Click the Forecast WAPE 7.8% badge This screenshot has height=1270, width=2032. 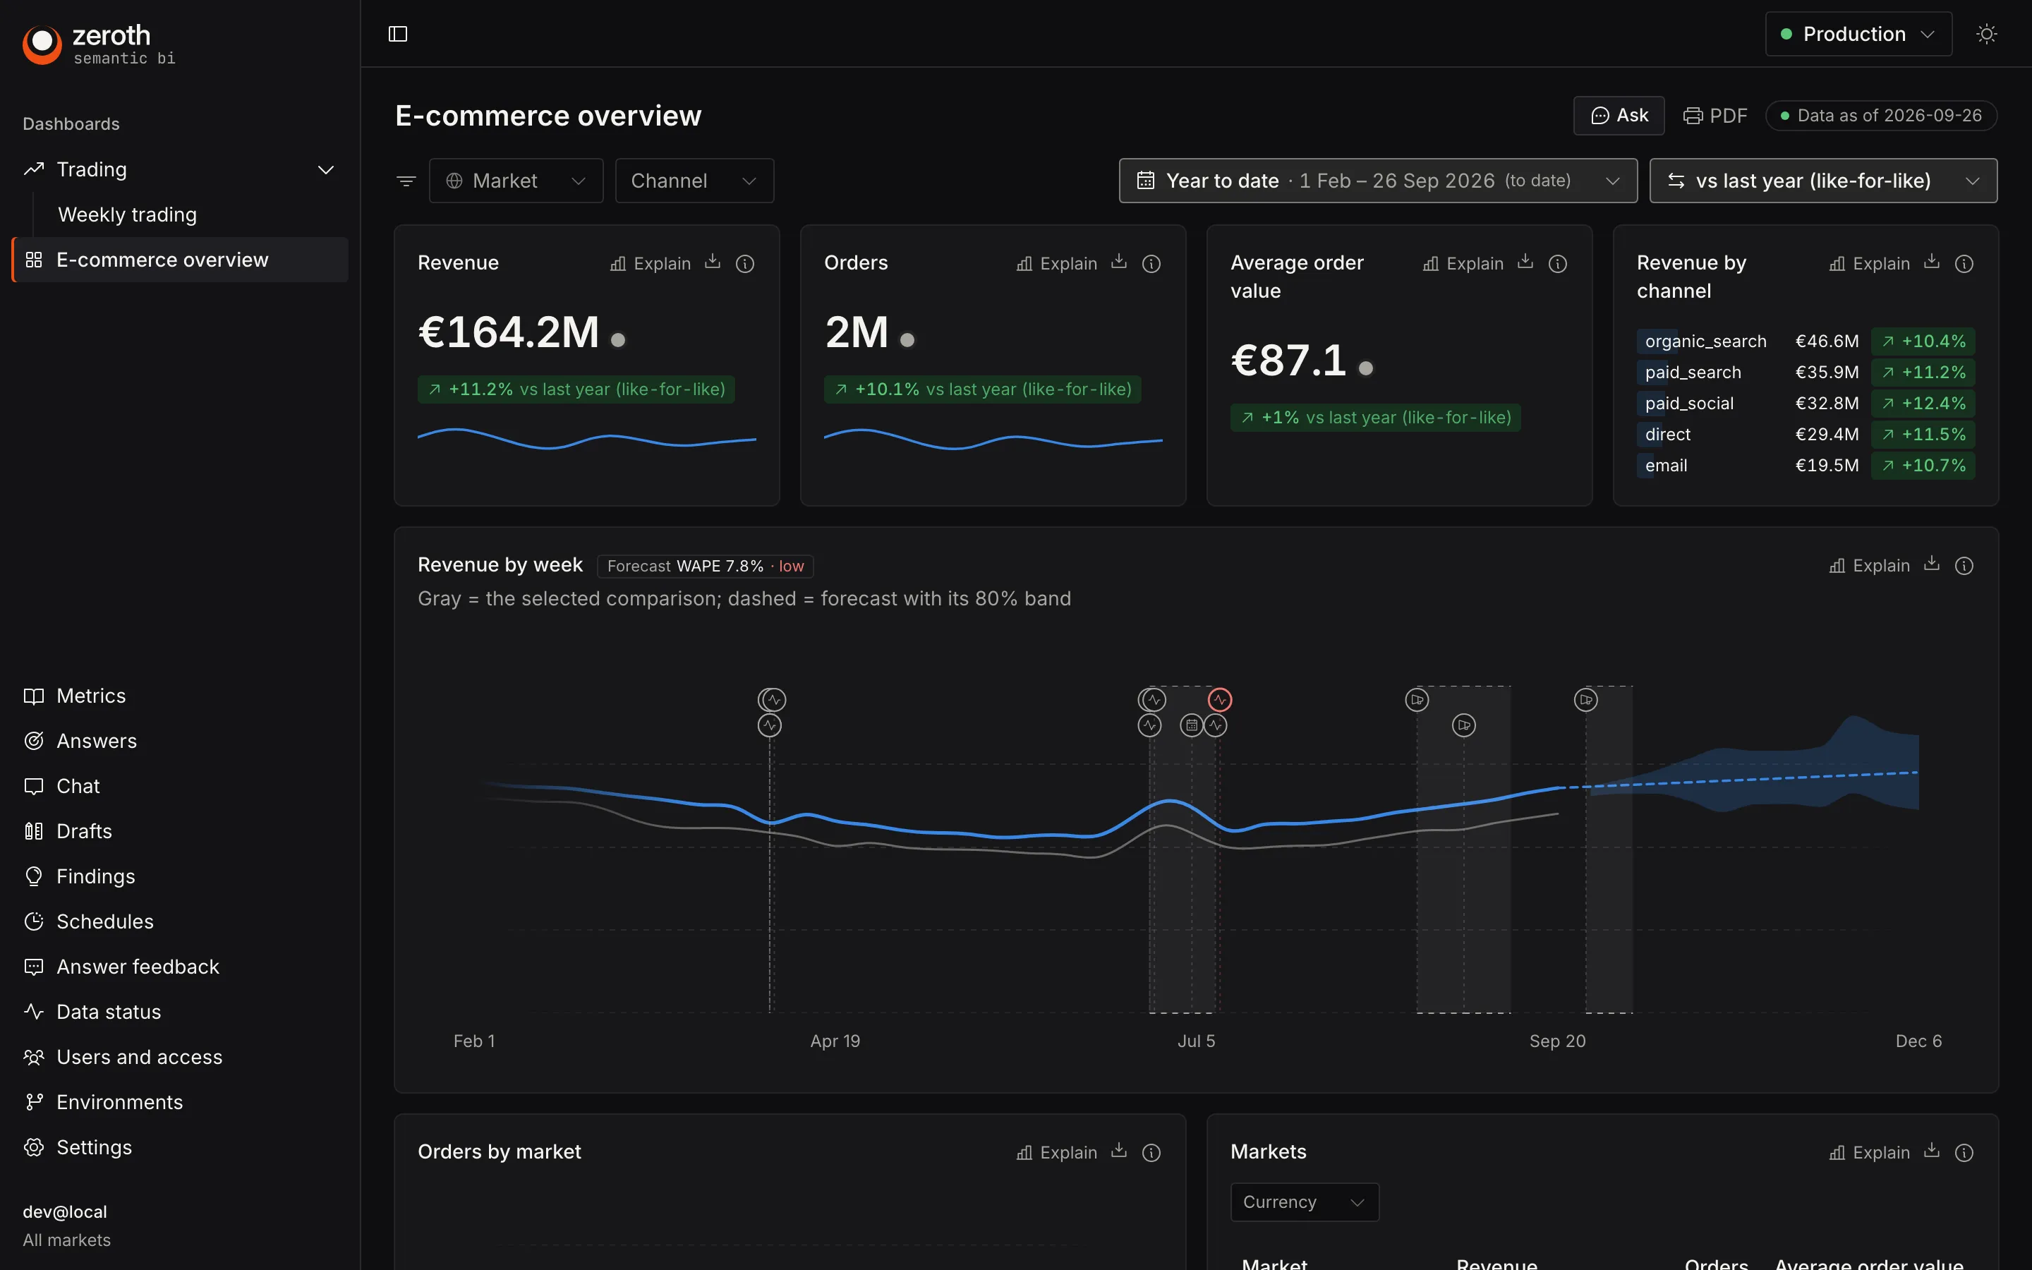[706, 566]
